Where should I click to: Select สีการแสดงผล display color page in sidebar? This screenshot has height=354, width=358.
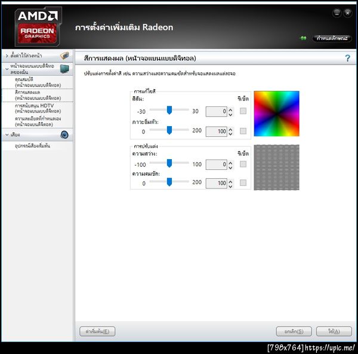pyautogui.click(x=38, y=95)
